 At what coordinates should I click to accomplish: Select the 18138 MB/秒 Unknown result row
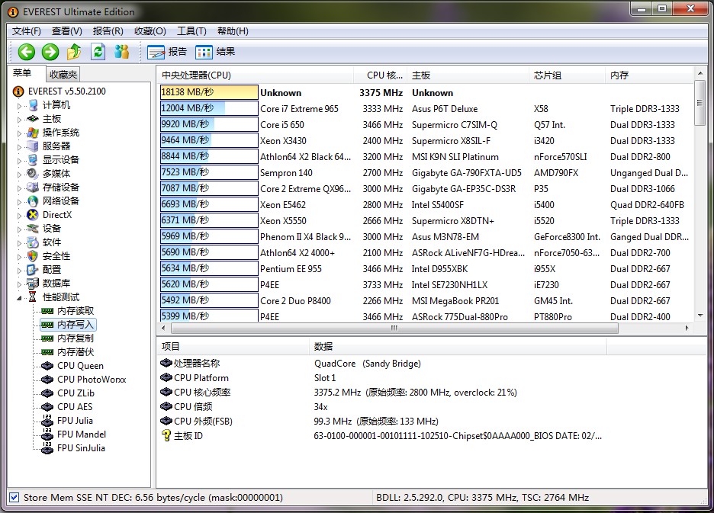(426, 92)
